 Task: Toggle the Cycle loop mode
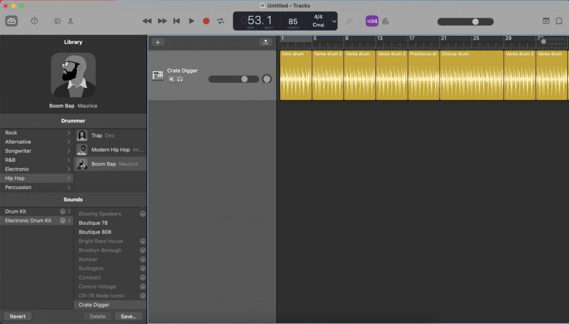tap(221, 21)
